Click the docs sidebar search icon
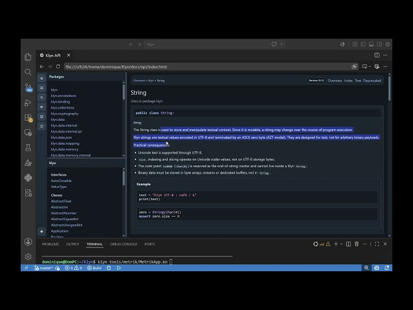Image resolution: width=413 pixels, height=310 pixels. [41, 98]
